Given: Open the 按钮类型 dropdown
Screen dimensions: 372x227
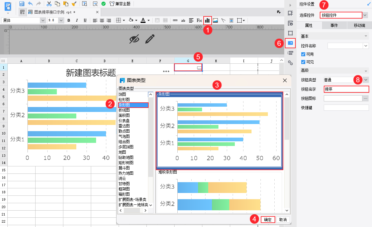Looking at the screenshot, I should [x=366, y=80].
